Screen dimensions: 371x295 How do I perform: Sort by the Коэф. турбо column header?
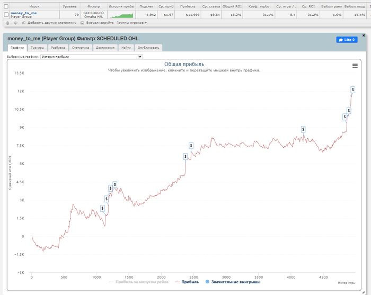click(x=259, y=6)
